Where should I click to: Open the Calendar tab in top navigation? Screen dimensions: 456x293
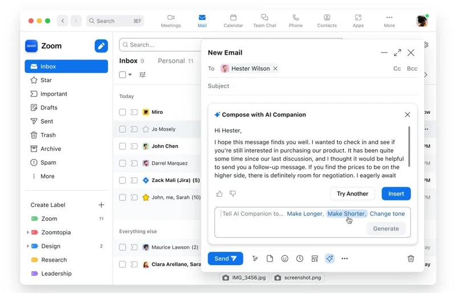(x=233, y=21)
